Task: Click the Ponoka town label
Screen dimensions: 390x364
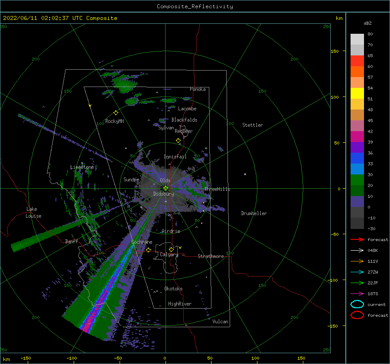Action: click(x=198, y=90)
